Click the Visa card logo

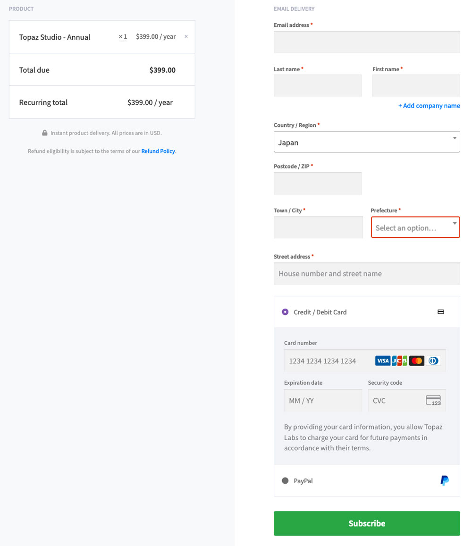[382, 361]
